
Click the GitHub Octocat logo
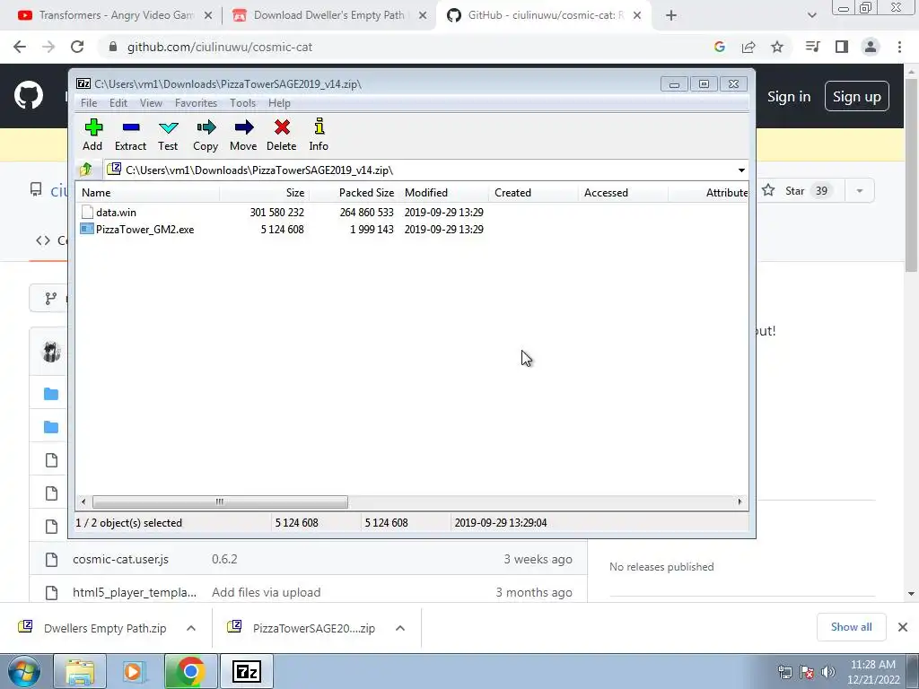[28, 95]
